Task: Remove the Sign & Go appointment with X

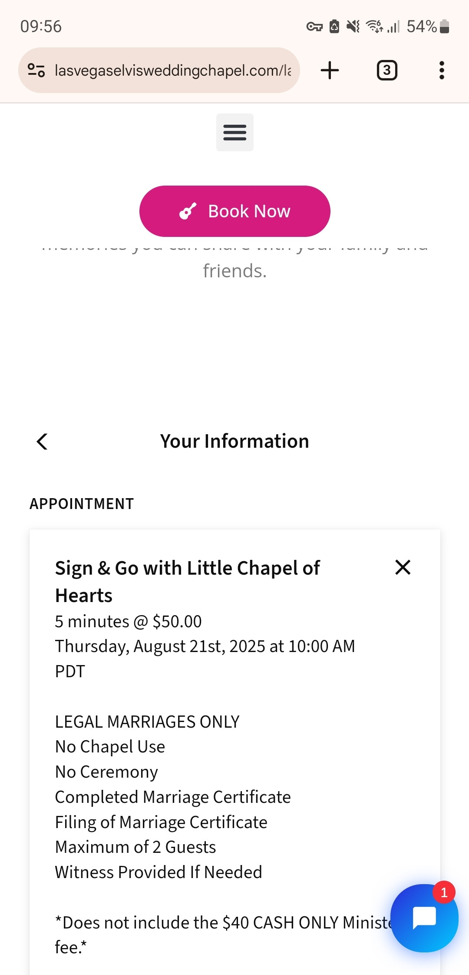Action: point(403,567)
